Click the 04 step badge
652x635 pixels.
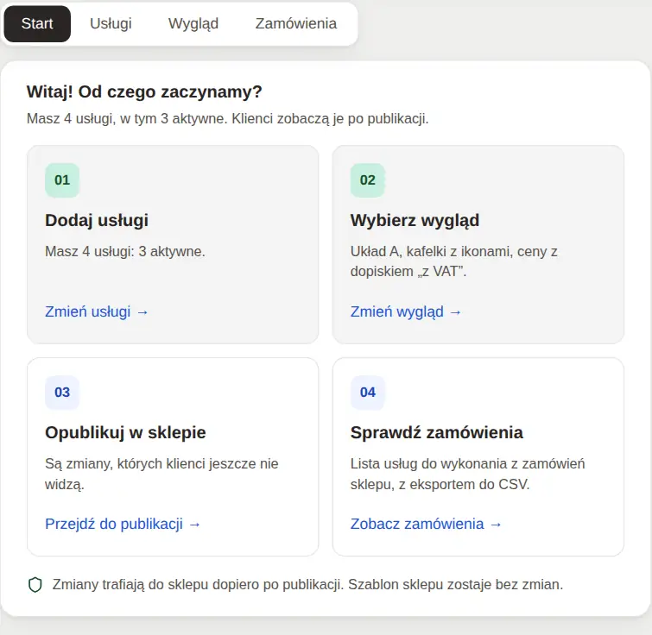pos(368,393)
